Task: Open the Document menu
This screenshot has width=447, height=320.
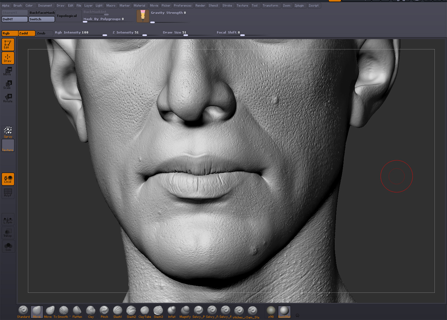Action: [45, 6]
